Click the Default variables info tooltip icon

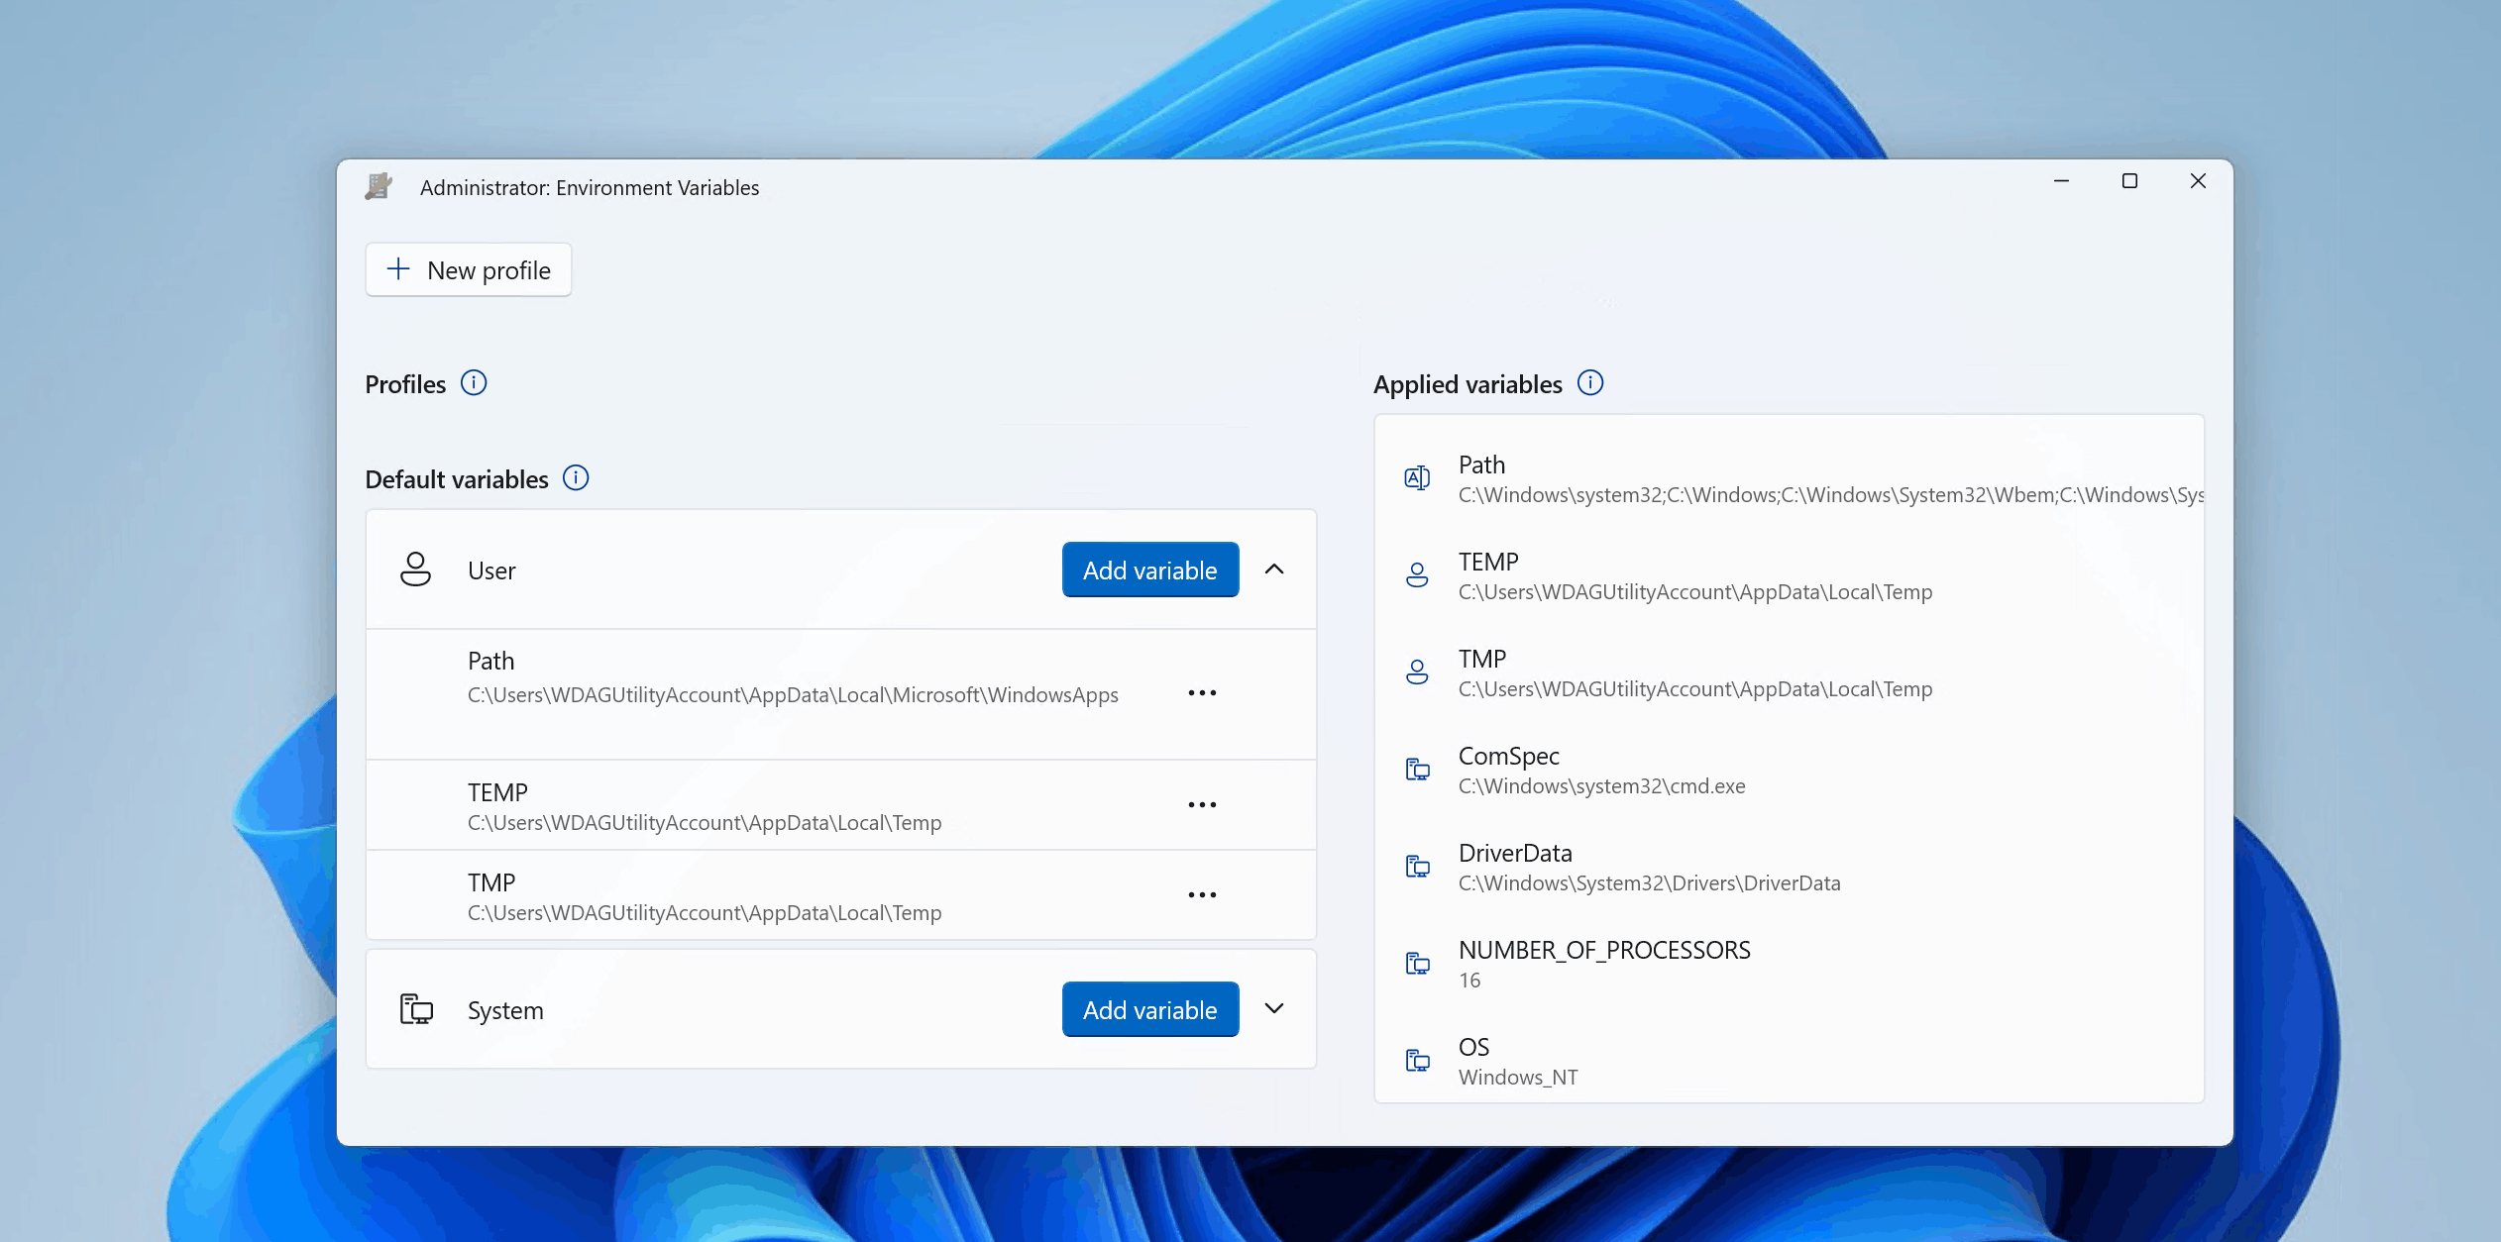pos(579,478)
